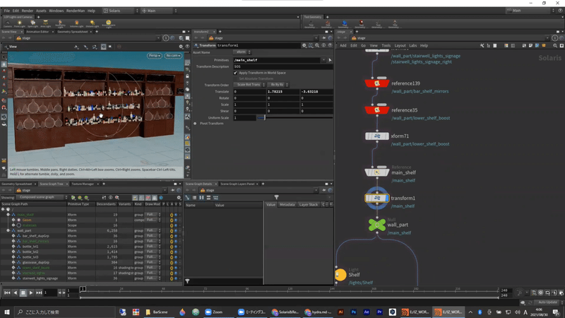Select the wall_part null node

377,225
